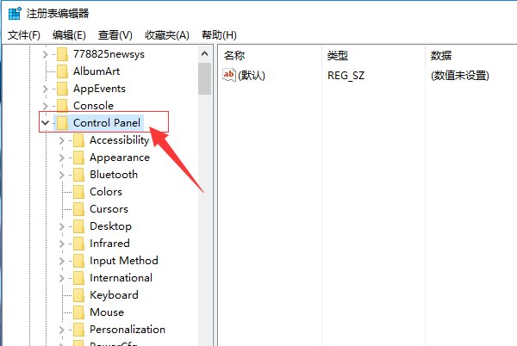
Task: Select the (默认) value name
Action: point(252,76)
